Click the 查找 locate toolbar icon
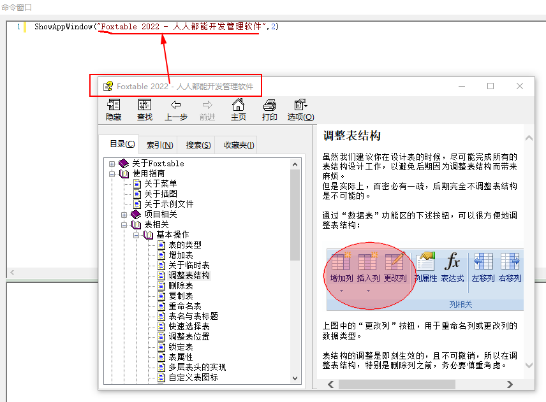Viewport: 546px width, 402px height. coord(145,104)
